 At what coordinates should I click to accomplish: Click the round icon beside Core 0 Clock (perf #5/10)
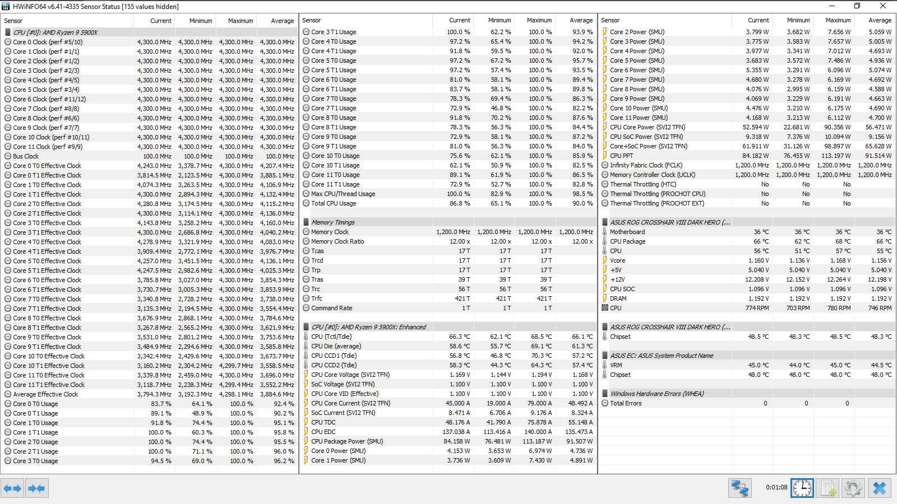click(x=8, y=42)
